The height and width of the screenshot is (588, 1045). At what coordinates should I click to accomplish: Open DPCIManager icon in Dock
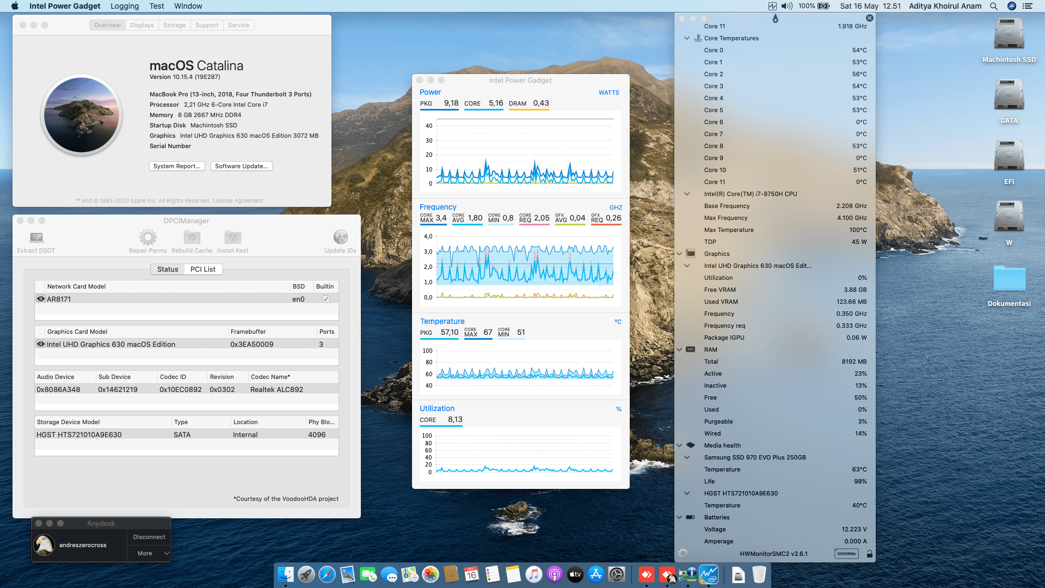(x=688, y=574)
